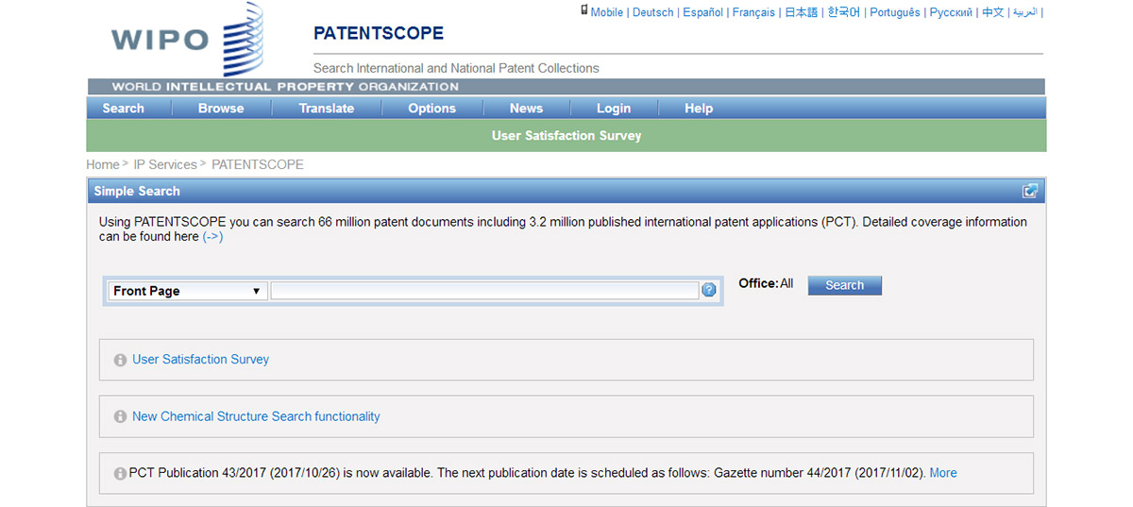Click the Simple Search panel title
The image size is (1133, 507).
(137, 191)
